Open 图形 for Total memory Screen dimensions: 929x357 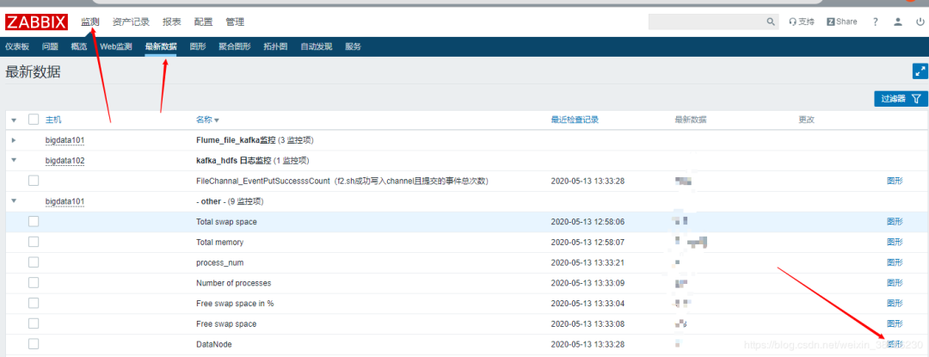[x=895, y=242]
